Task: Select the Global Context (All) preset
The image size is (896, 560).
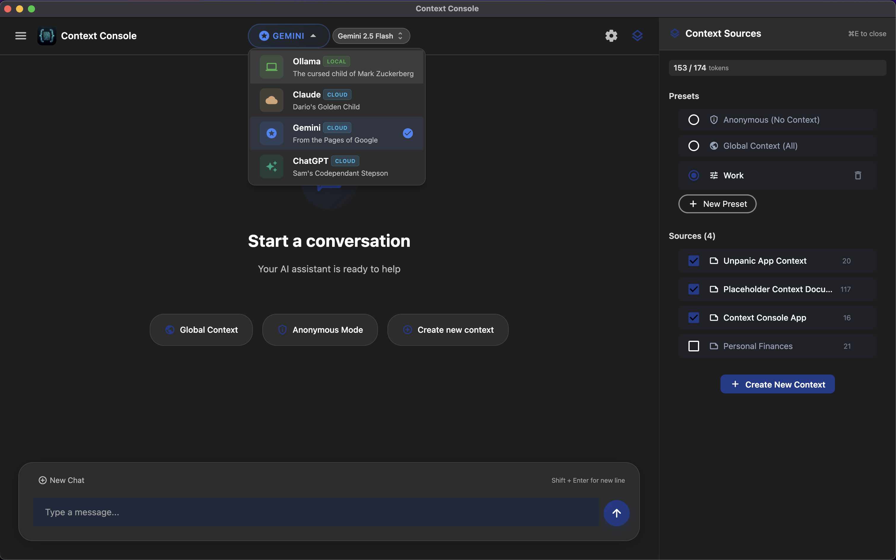Action: pos(693,145)
